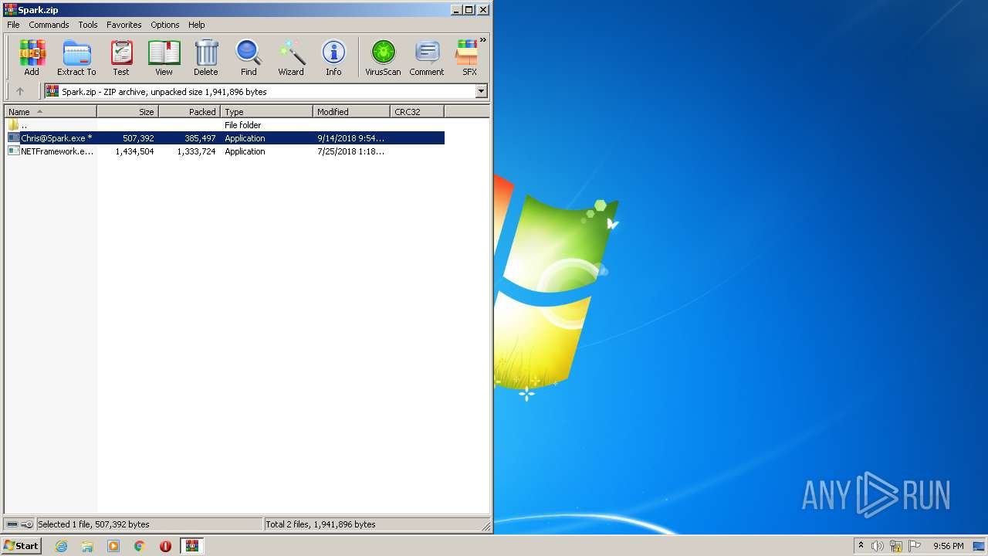Screen dimensions: 988x556
Task: Click the WinRAR taskbar button
Action: 191,546
